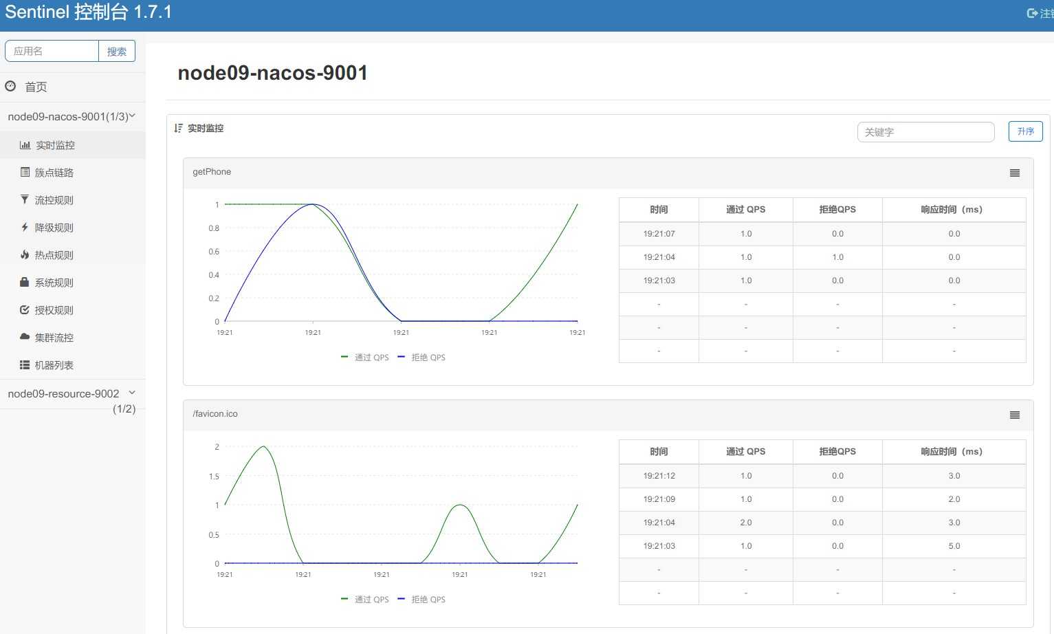This screenshot has height=634, width=1054.
Task: Toggle 拒绝 QPS series in getPhone chart legend
Action: [x=421, y=358]
